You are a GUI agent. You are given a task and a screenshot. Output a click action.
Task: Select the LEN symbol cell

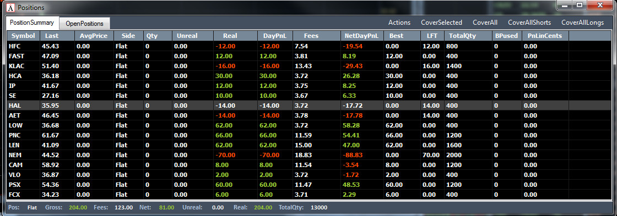click(23, 145)
